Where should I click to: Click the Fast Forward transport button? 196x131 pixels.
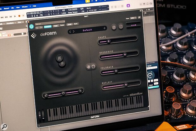click(6, 17)
